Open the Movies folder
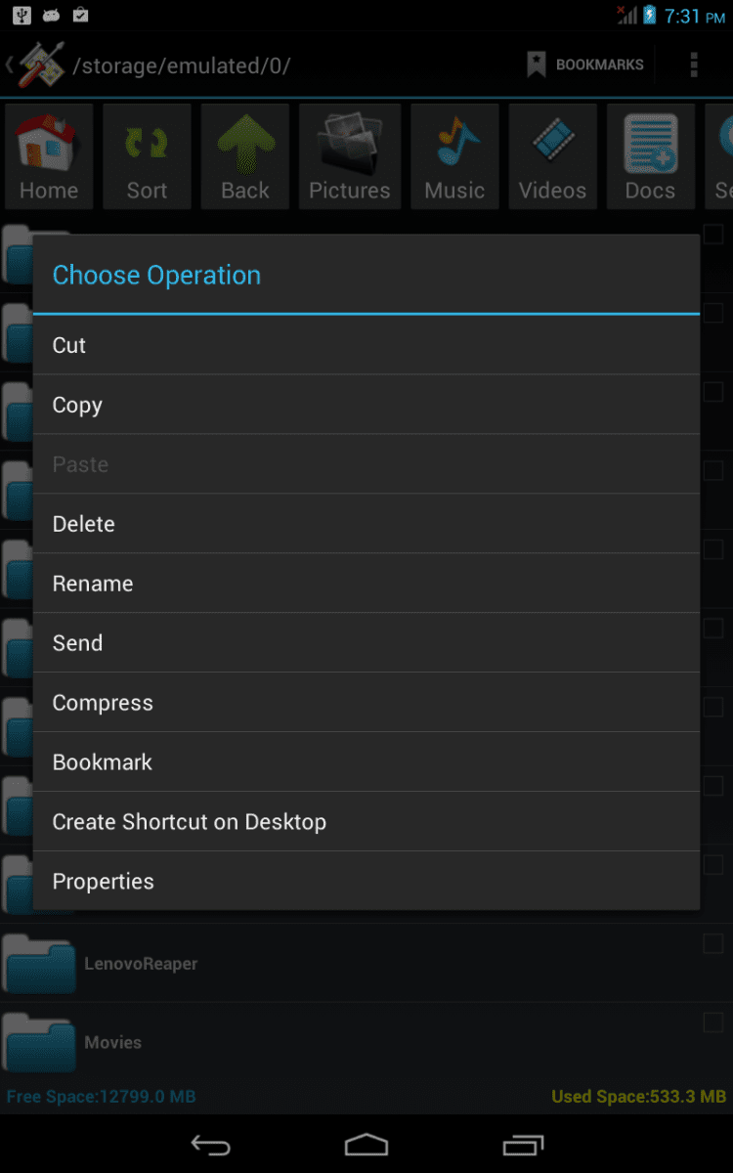Image resolution: width=733 pixels, height=1173 pixels. 112,1043
